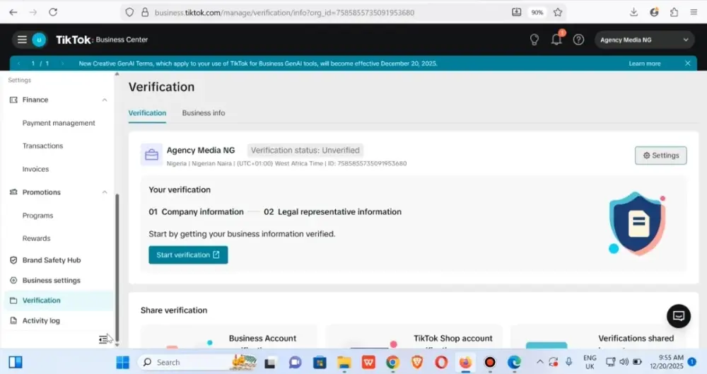Select the Verification tab
The image size is (707, 374).
[147, 113]
